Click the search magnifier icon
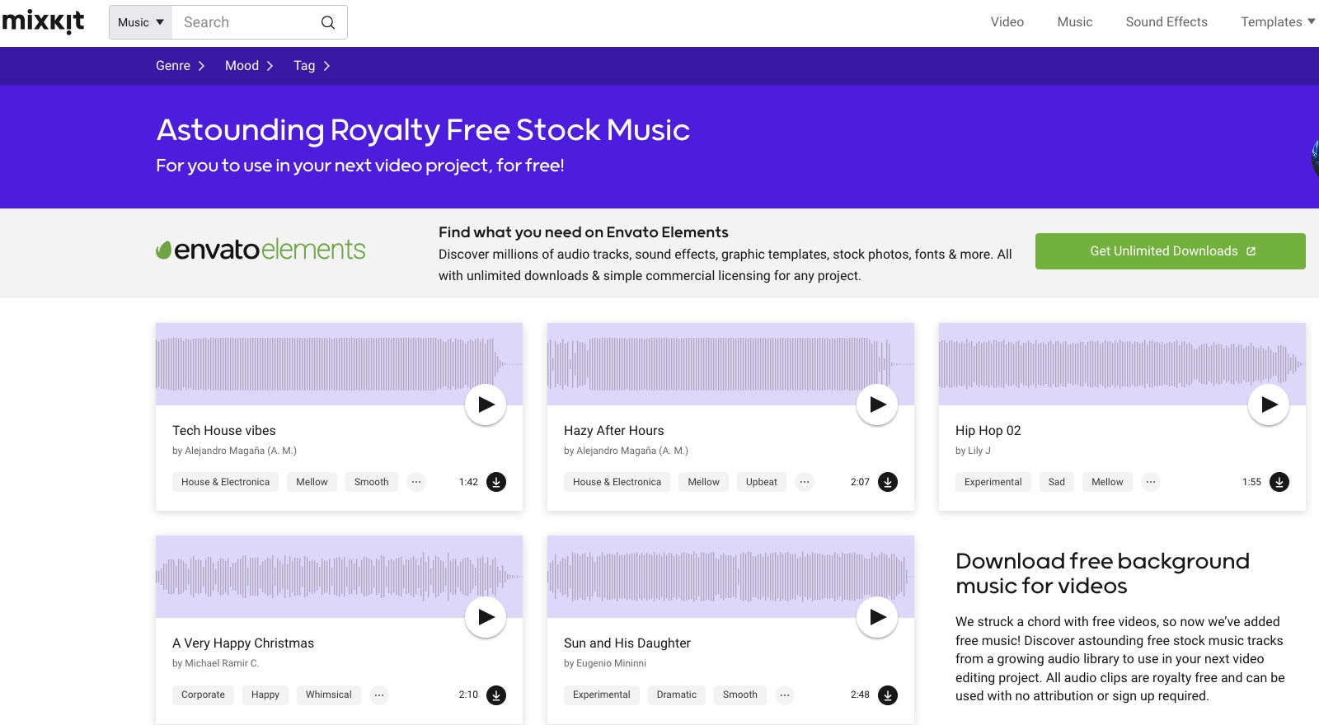Screen dimensions: 1319x725 (x=328, y=22)
